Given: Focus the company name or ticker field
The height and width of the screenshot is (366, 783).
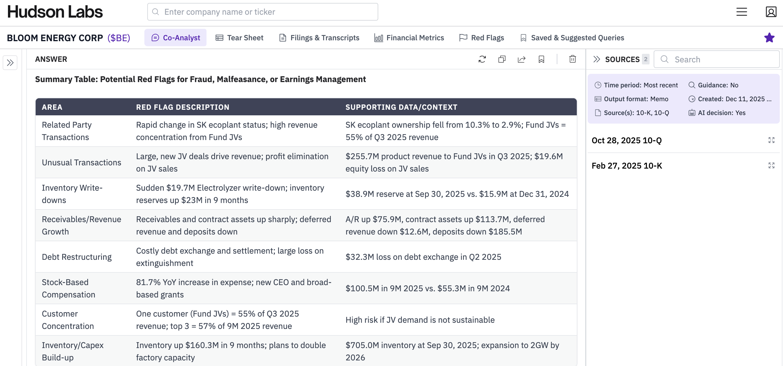Looking at the screenshot, I should point(263,12).
